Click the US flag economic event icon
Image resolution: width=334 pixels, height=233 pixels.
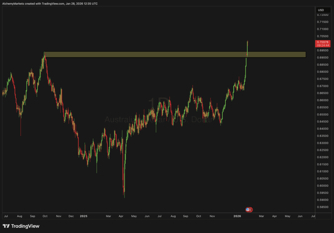(249, 210)
